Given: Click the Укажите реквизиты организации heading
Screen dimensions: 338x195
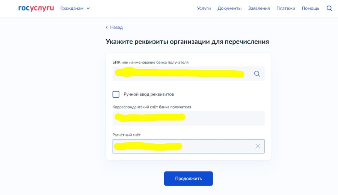Looking at the screenshot, I should pyautogui.click(x=187, y=42).
